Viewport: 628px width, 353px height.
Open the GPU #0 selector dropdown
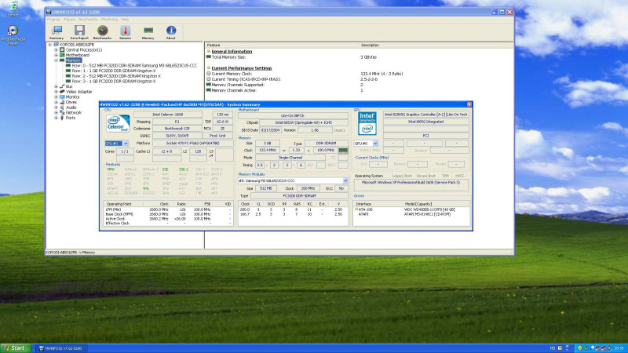point(375,144)
